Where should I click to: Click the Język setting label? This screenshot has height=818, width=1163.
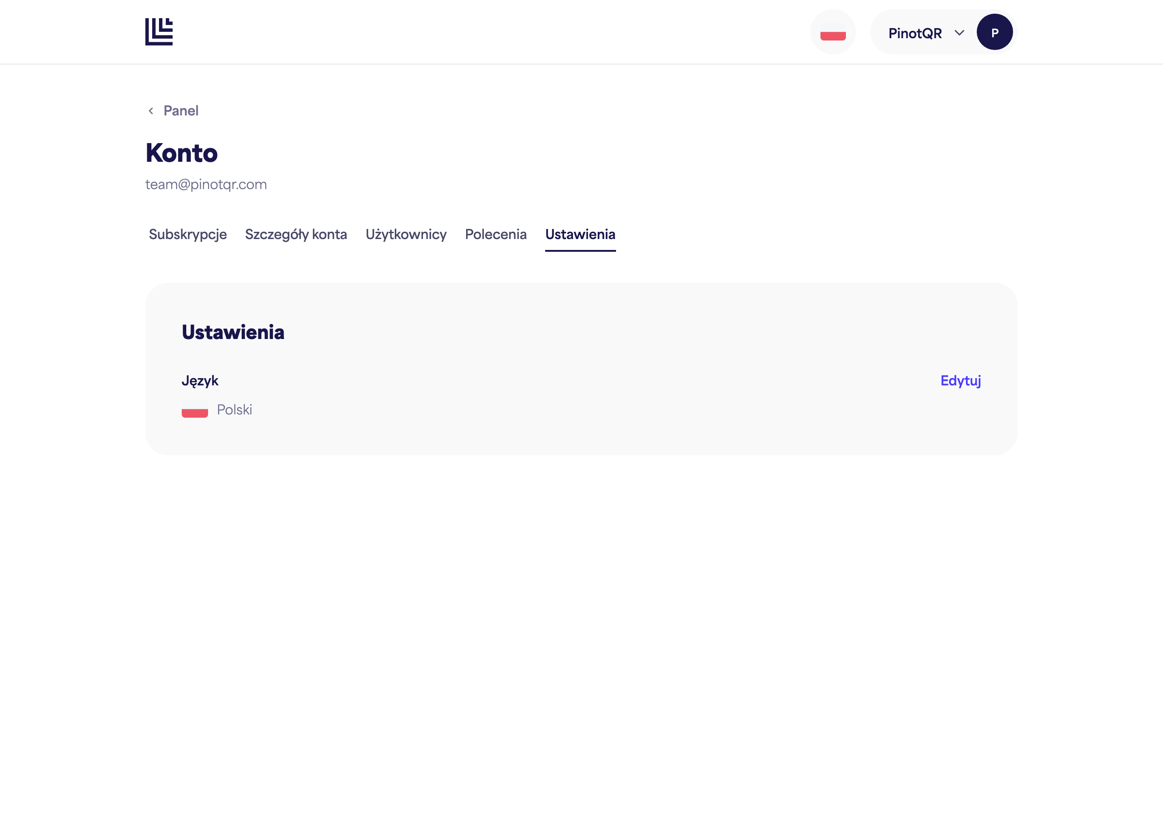pyautogui.click(x=199, y=381)
